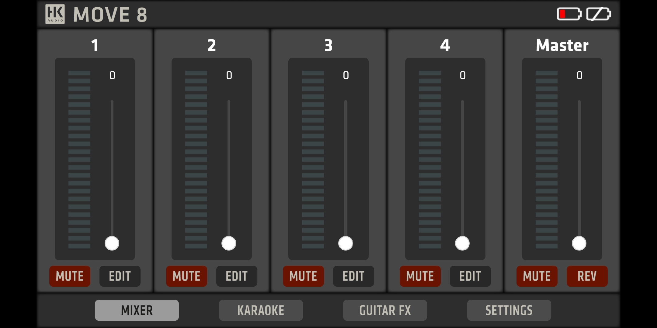Mute channel 1

70,276
